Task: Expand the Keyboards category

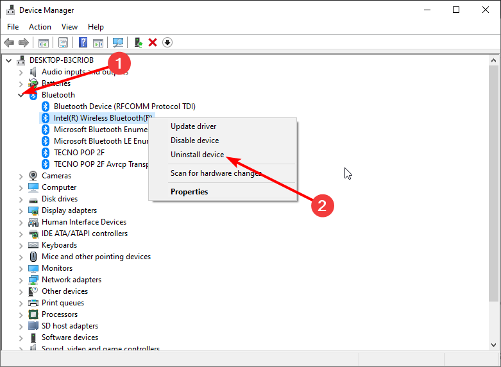Action: (21, 246)
